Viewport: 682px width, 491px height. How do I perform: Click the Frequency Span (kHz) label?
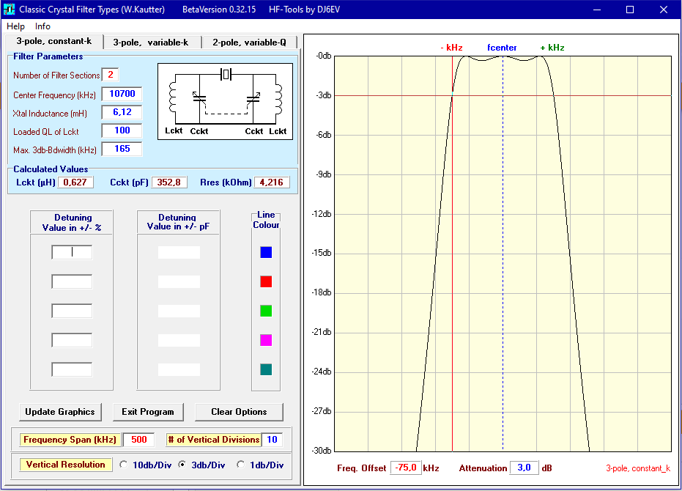pos(70,440)
